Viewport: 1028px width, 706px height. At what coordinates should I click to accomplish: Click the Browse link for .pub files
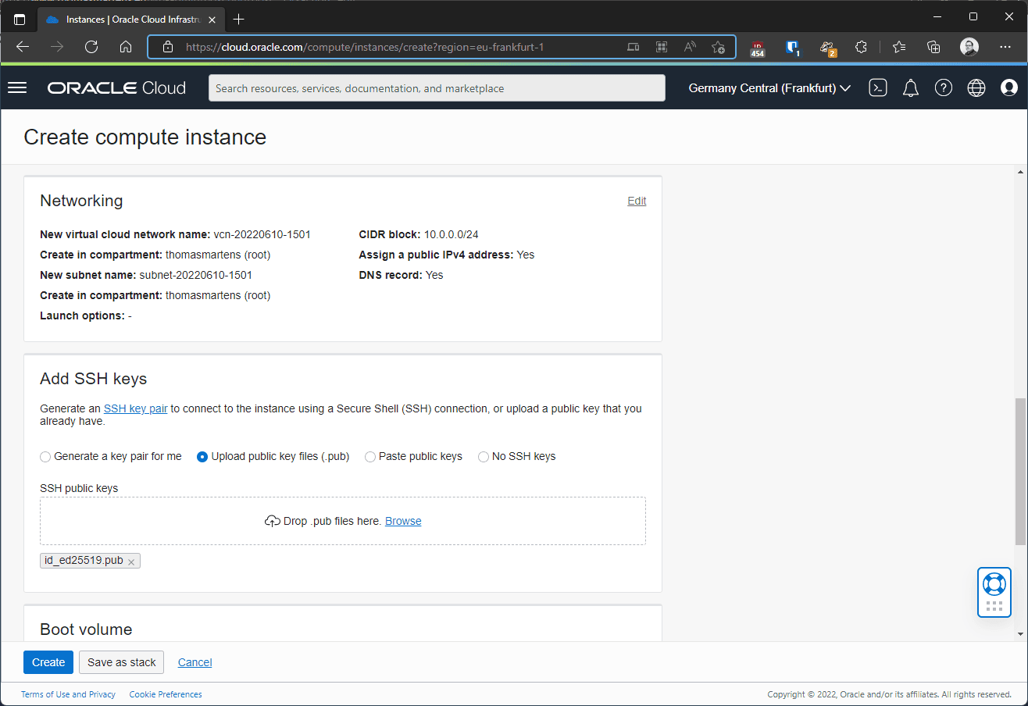click(x=403, y=521)
